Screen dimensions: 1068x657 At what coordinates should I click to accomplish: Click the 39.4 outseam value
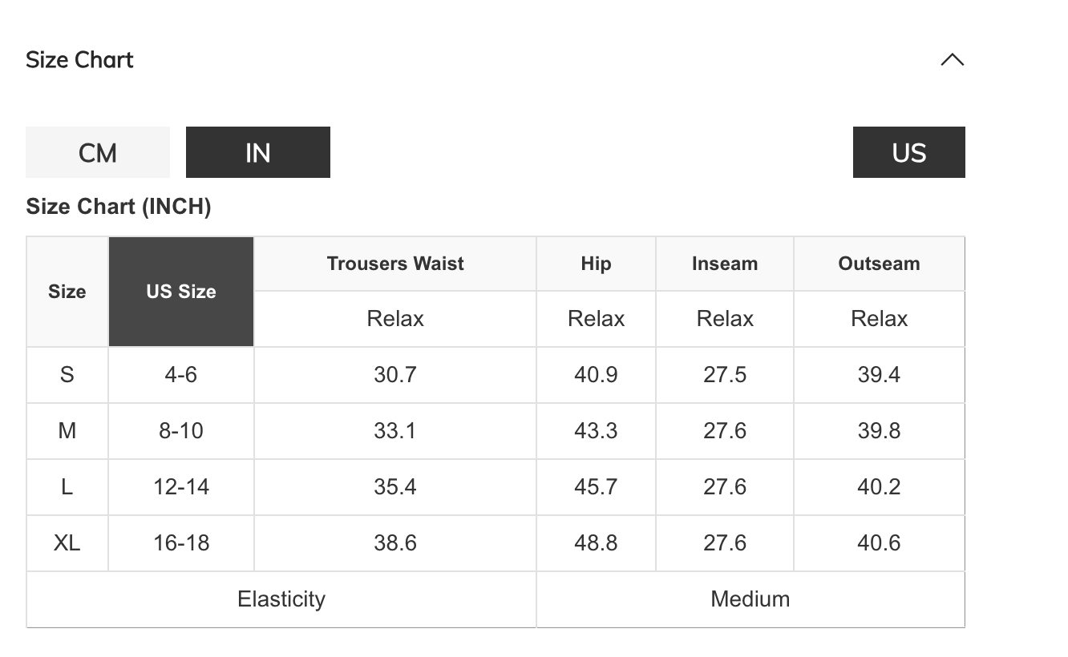879,375
